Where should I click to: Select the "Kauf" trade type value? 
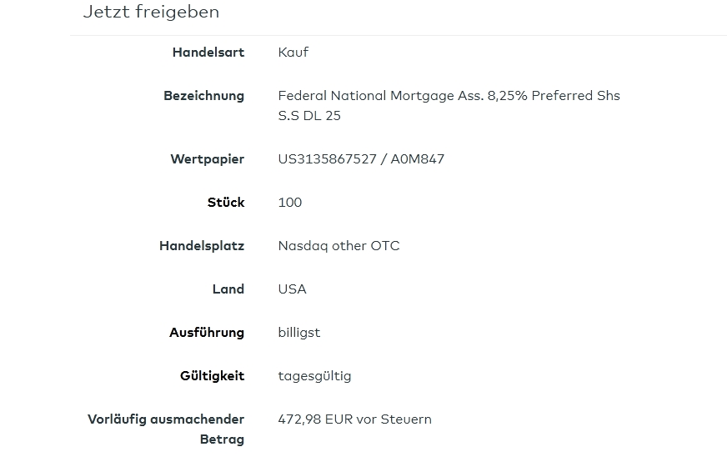pos(293,53)
